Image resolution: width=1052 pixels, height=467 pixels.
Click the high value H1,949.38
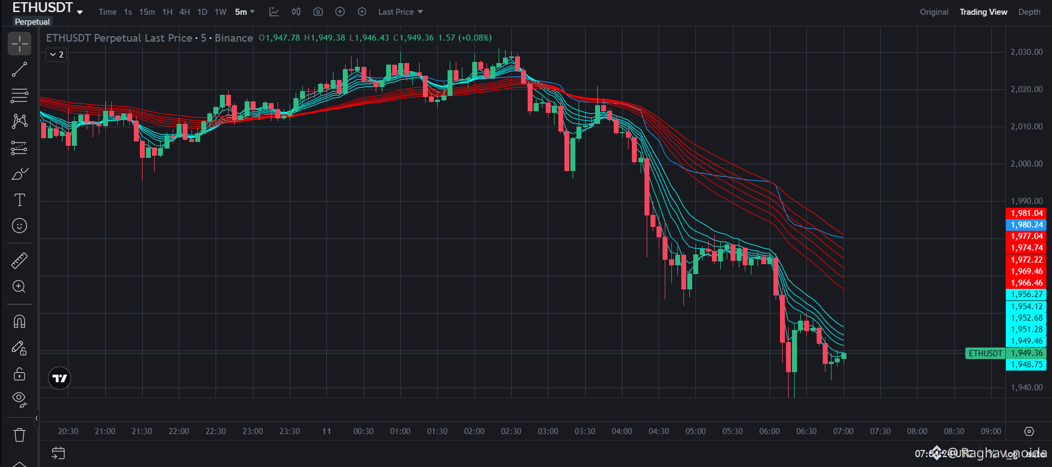[x=325, y=38]
